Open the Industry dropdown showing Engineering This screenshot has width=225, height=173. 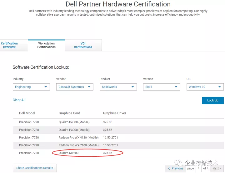[x=31, y=87]
